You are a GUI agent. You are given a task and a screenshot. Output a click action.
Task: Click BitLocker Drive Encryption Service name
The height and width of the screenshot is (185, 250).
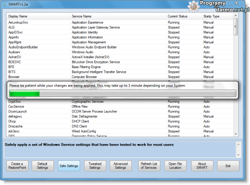tap(96, 62)
